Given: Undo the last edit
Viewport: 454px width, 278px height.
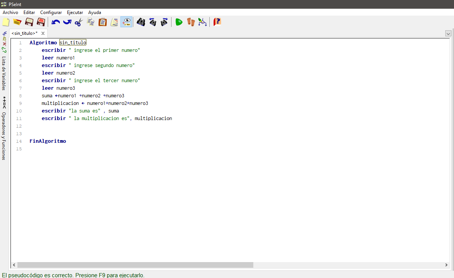Looking at the screenshot, I should pos(56,22).
